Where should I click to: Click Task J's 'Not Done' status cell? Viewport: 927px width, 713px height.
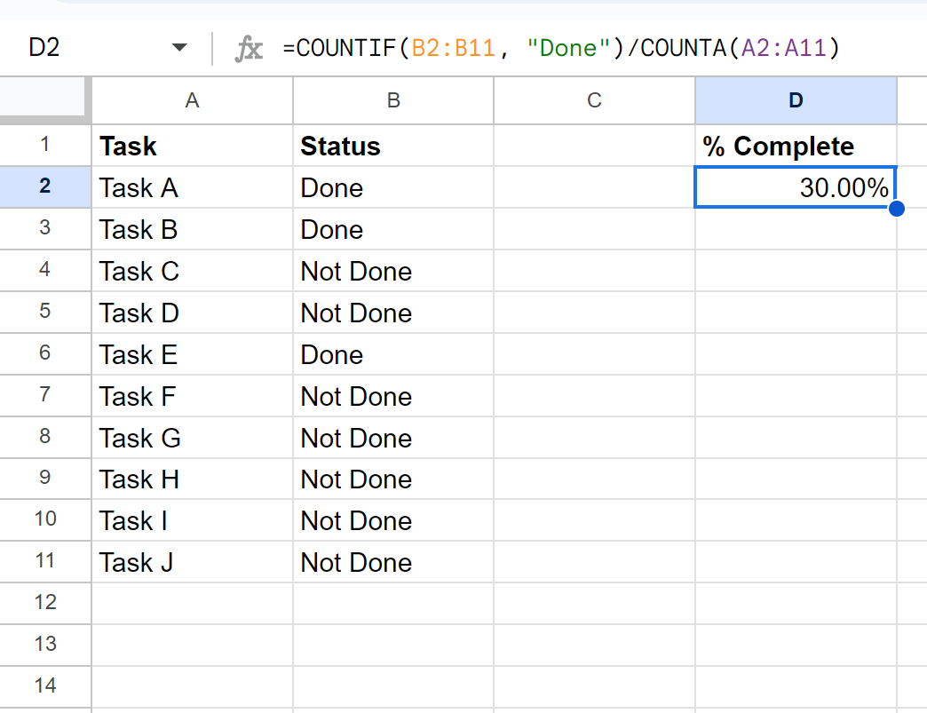(393, 562)
